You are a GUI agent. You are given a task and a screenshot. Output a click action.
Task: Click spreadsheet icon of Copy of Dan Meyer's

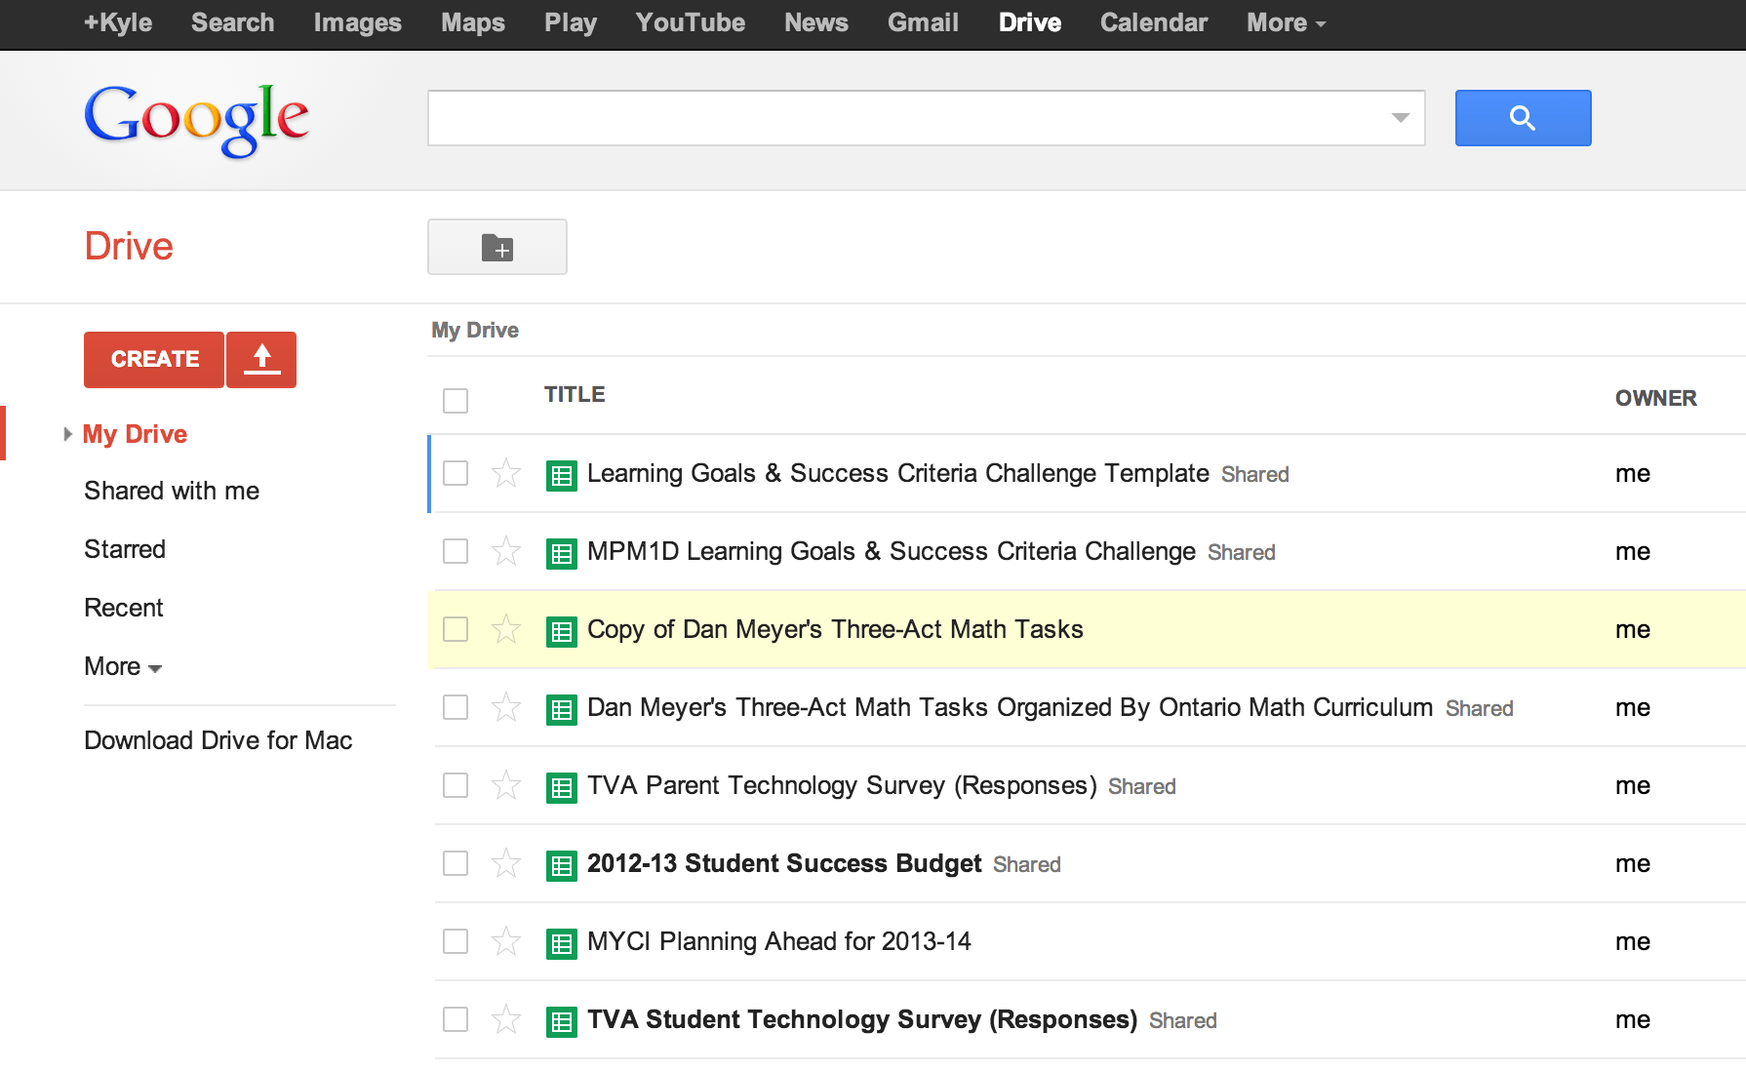pos(562,631)
